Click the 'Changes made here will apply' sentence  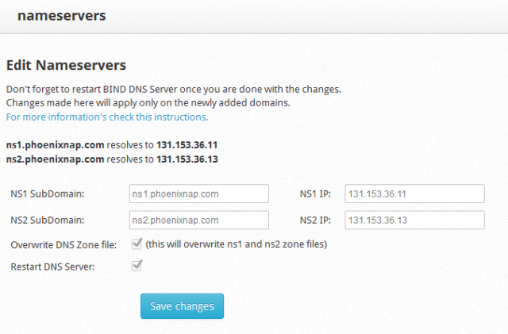(148, 102)
